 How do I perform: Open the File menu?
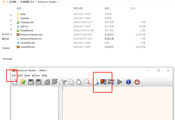click(x=14, y=75)
